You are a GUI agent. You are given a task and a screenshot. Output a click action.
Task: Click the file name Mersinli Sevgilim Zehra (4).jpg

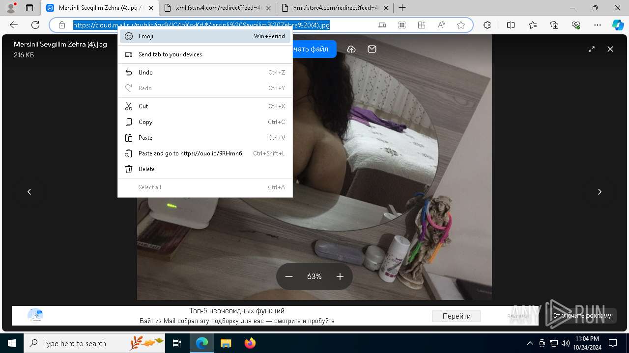(x=60, y=44)
